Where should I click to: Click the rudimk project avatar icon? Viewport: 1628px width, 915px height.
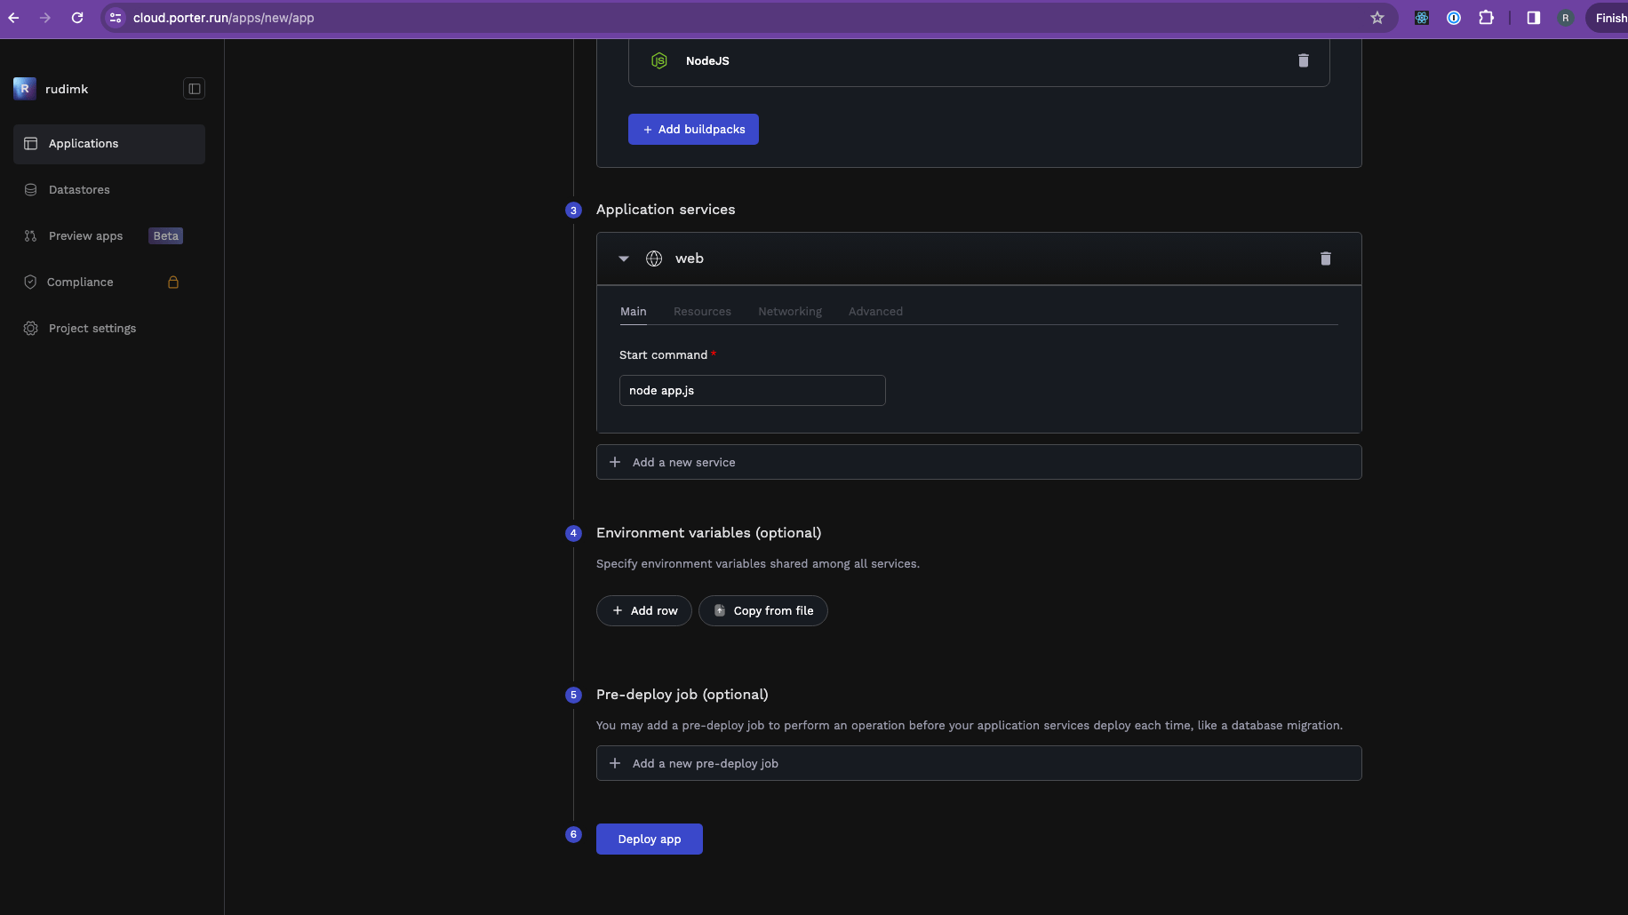(x=25, y=89)
